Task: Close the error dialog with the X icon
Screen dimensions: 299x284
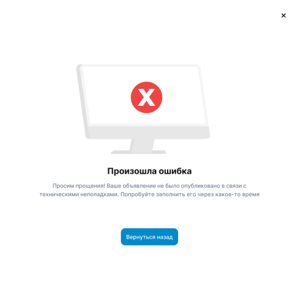Action: [284, 15]
